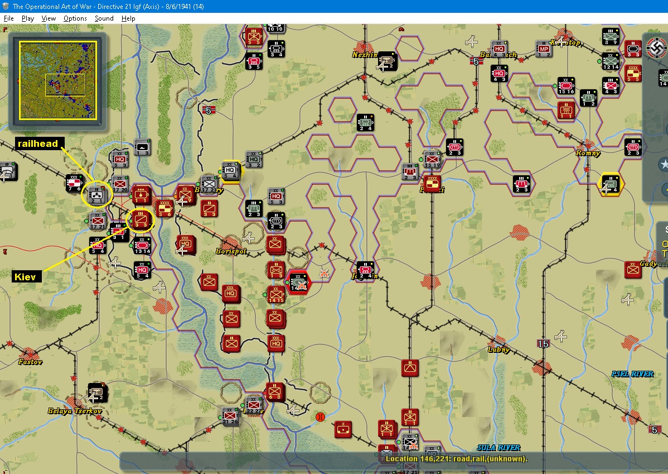Select the Soviet XXXX army unit 5-6
The image size is (668, 474).
pos(164,209)
